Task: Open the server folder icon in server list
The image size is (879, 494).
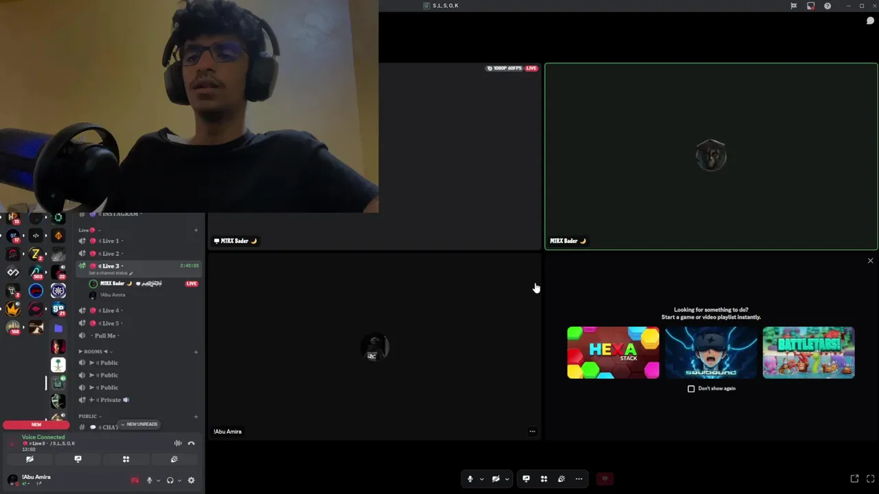Action: click(58, 328)
